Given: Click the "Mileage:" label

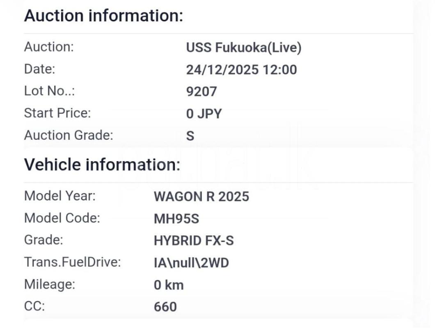Looking at the screenshot, I should 50,284.
